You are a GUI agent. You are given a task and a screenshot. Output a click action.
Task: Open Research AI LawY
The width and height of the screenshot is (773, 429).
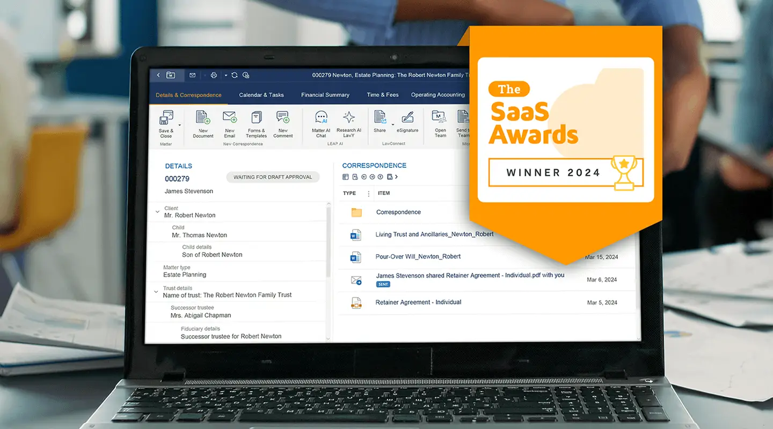click(349, 124)
